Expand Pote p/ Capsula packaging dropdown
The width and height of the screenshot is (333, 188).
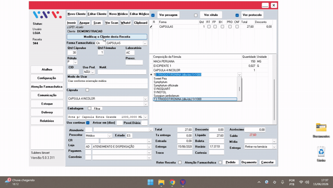pos(145,117)
